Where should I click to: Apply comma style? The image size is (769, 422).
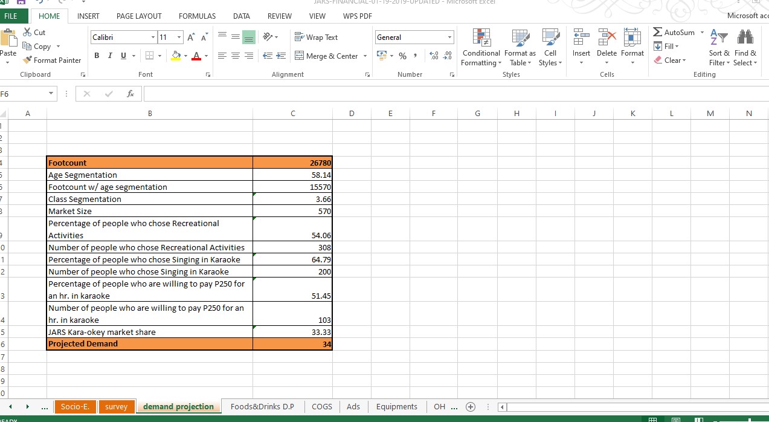pos(416,56)
